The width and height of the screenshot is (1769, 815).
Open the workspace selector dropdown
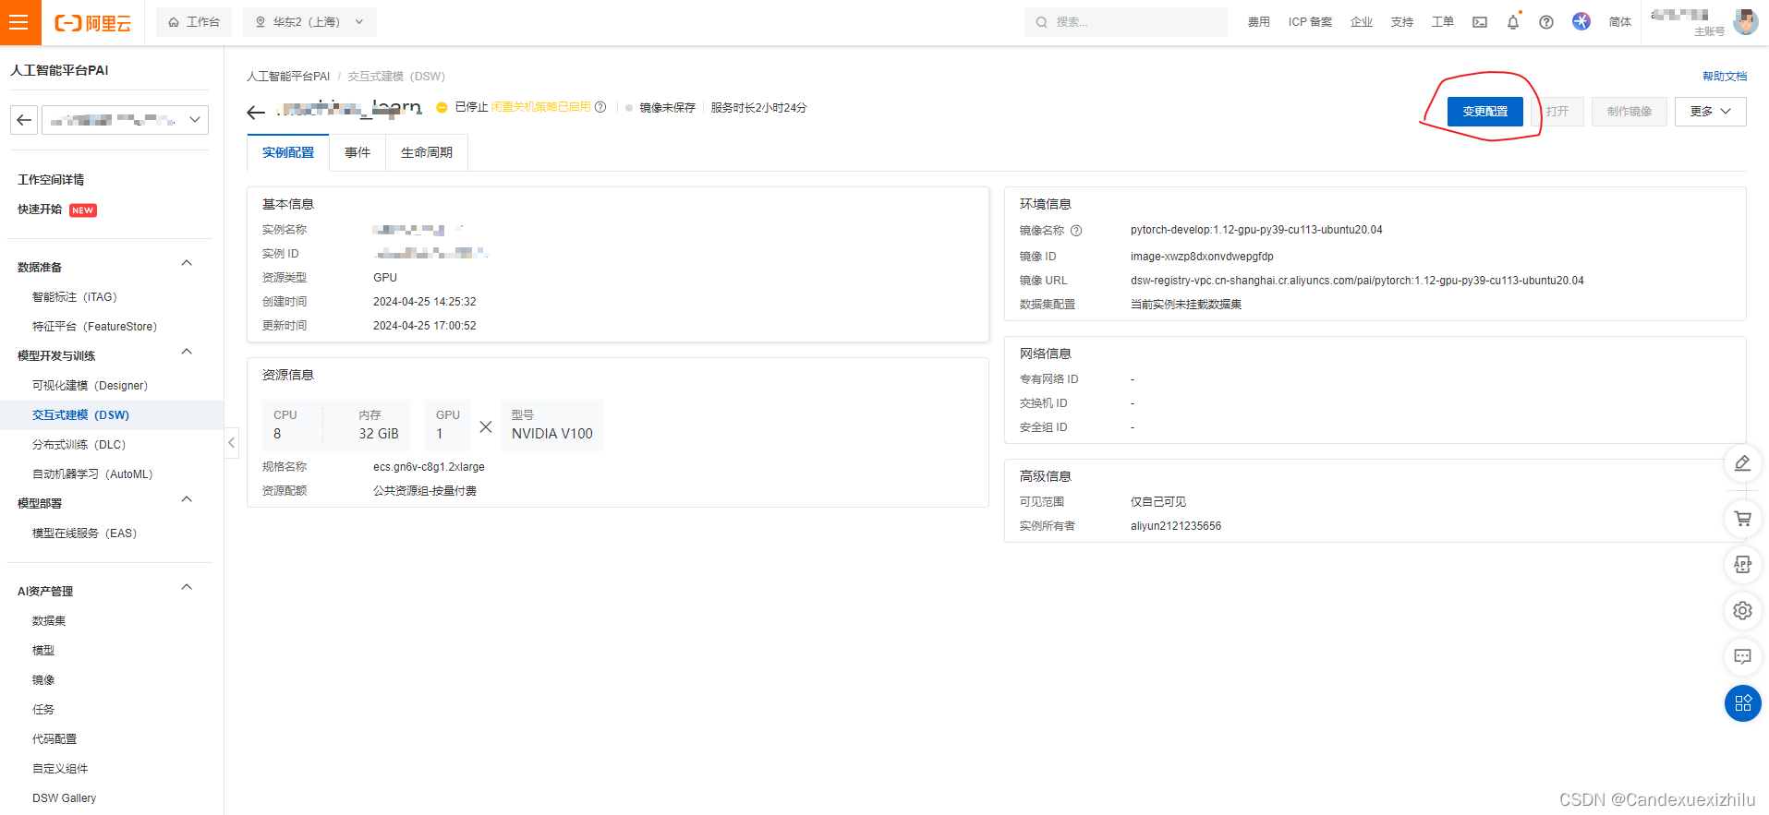tap(125, 120)
